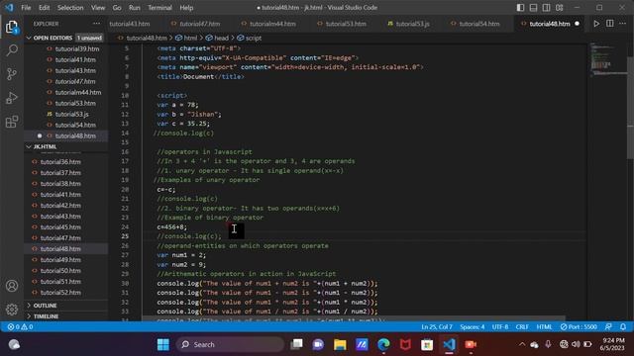
Task: Click UTF-8 encoding in status bar
Action: coord(500,327)
